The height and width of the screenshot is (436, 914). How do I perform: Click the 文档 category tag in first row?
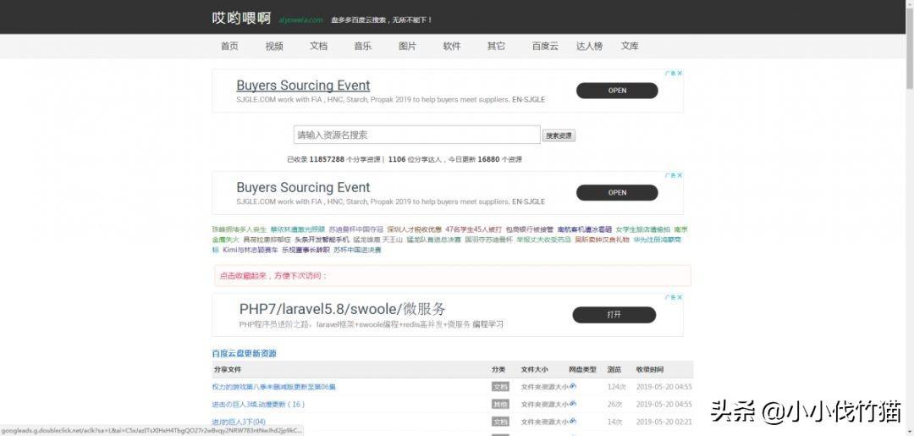point(500,387)
